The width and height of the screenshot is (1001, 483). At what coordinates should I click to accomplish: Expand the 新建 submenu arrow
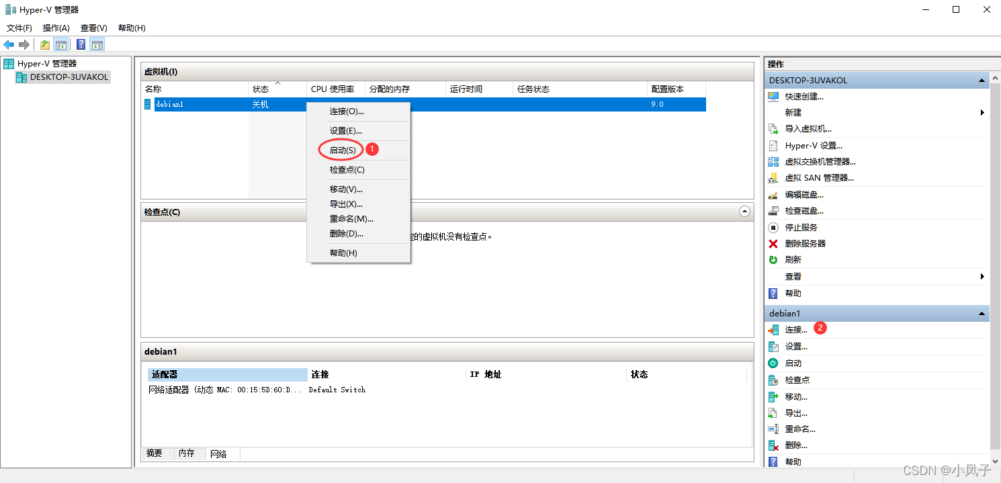tap(982, 113)
